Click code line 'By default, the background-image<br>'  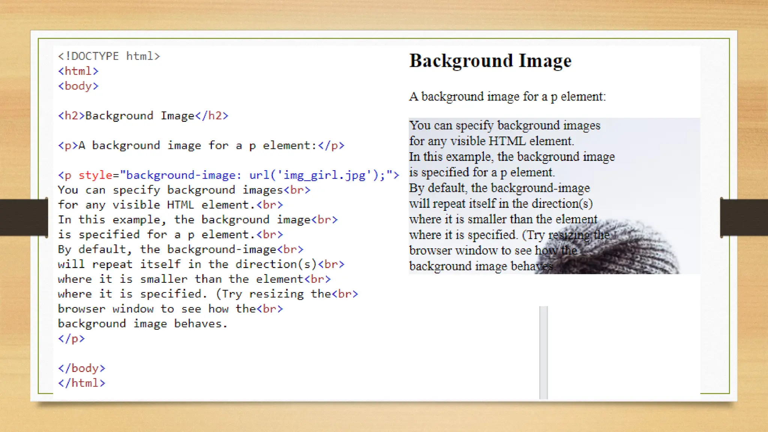[180, 249]
